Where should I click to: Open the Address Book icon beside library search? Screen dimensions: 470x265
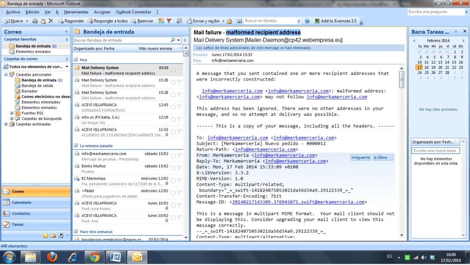click(239, 21)
